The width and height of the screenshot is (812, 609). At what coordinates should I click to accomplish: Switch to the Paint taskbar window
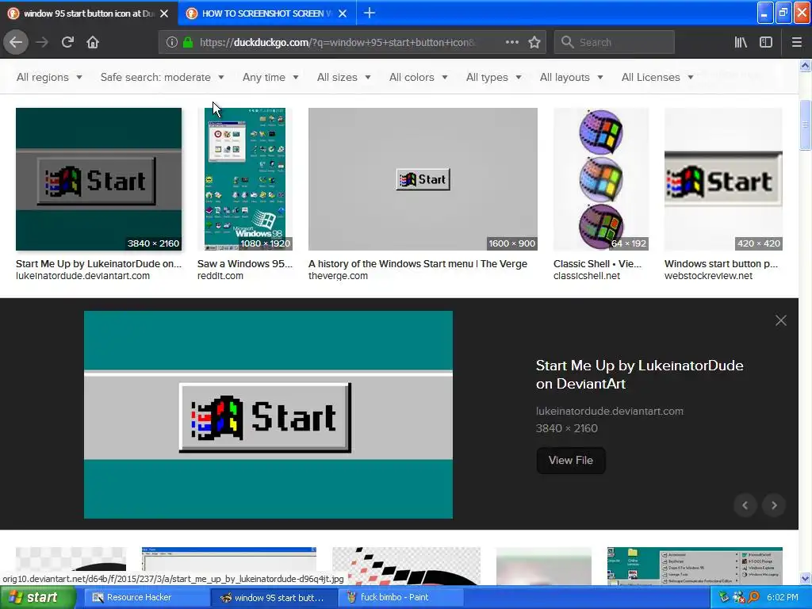pyautogui.click(x=401, y=598)
